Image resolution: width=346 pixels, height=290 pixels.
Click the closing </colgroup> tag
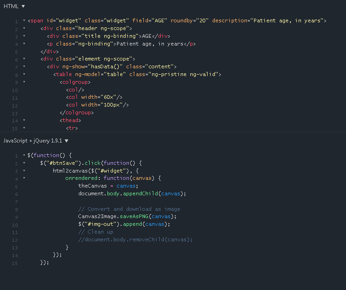(x=76, y=113)
